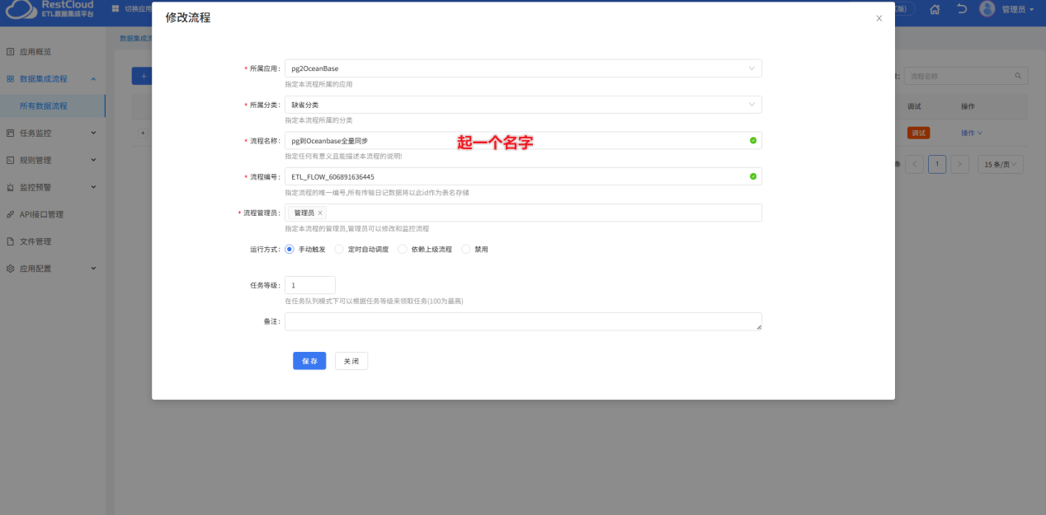This screenshot has width=1046, height=515.
Task: Expand the 应用配置 sidebar section
Action: (93, 269)
